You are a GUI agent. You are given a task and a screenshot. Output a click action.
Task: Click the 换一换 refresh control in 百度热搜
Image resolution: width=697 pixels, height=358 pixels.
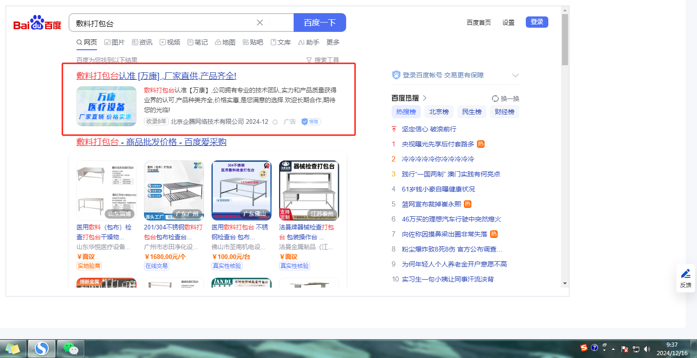506,99
